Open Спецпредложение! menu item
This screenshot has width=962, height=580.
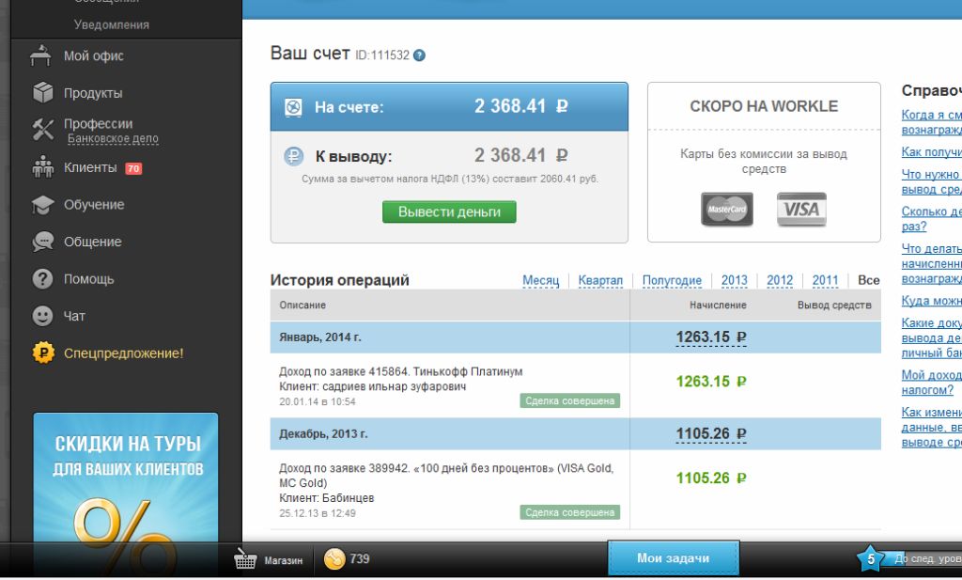pyautogui.click(x=123, y=353)
